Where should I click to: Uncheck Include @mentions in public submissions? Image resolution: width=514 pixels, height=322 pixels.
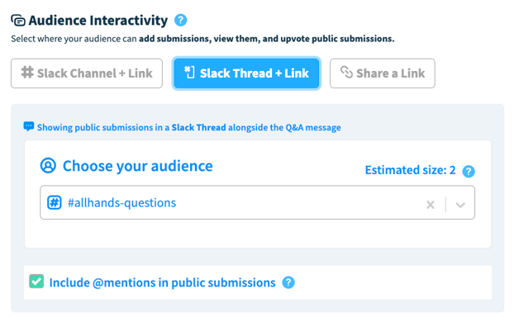click(36, 282)
